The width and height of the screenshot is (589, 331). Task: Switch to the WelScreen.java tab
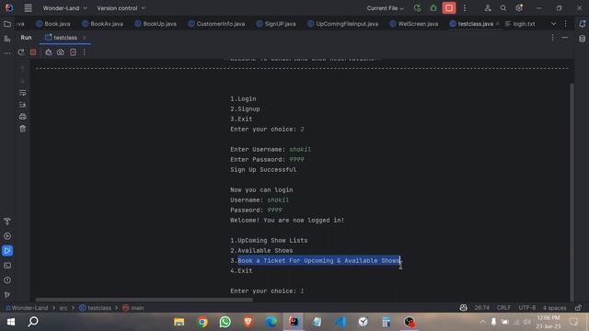click(x=413, y=24)
